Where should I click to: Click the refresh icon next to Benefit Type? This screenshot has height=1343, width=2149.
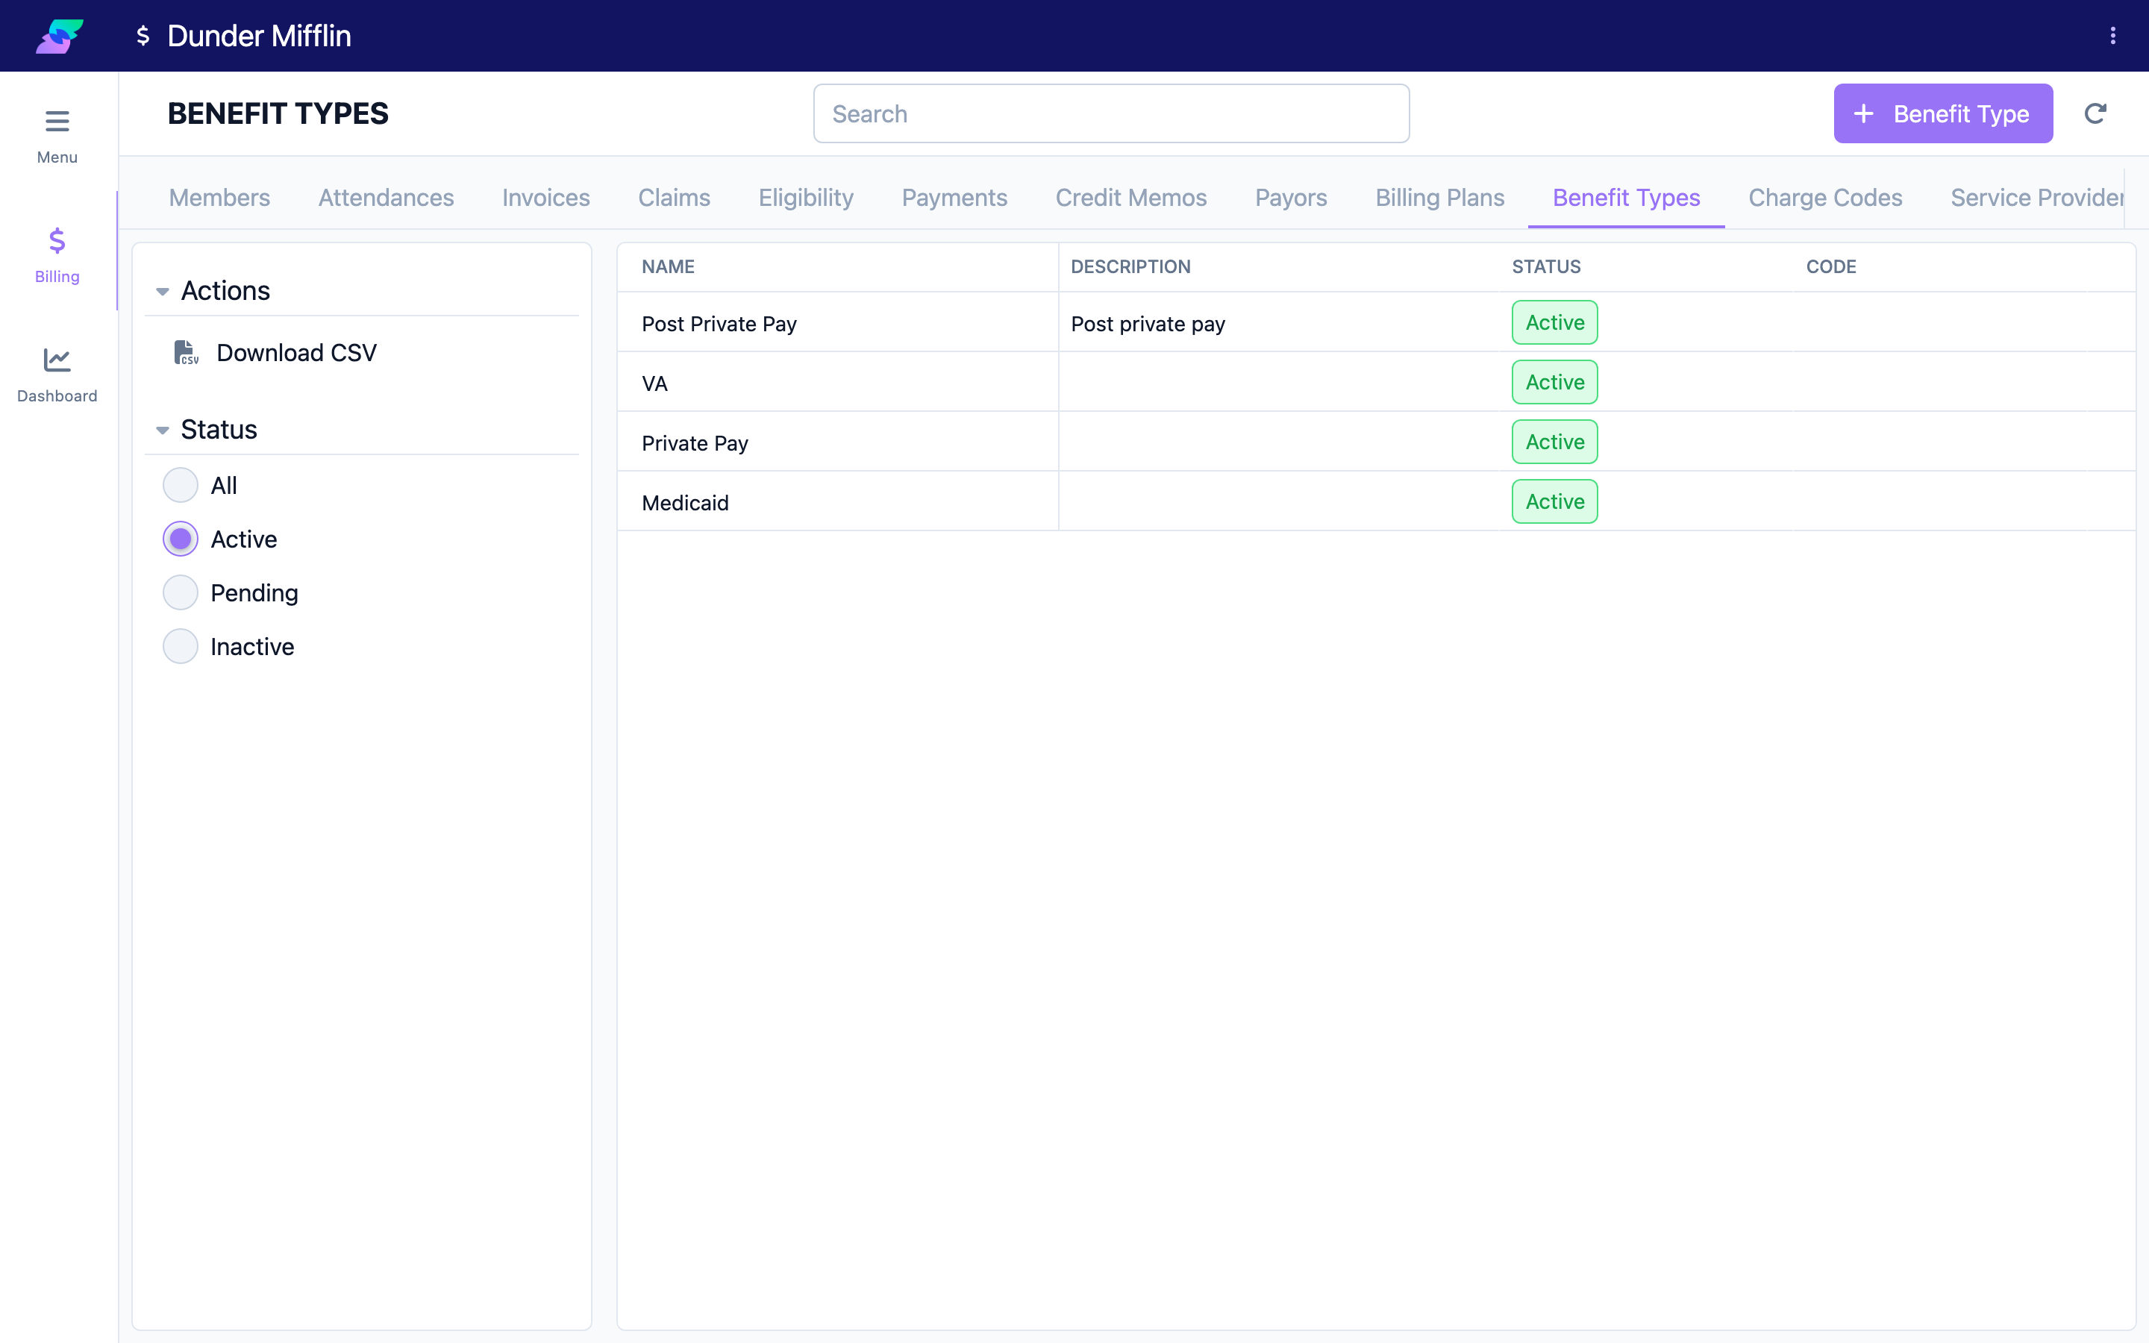click(x=2095, y=113)
